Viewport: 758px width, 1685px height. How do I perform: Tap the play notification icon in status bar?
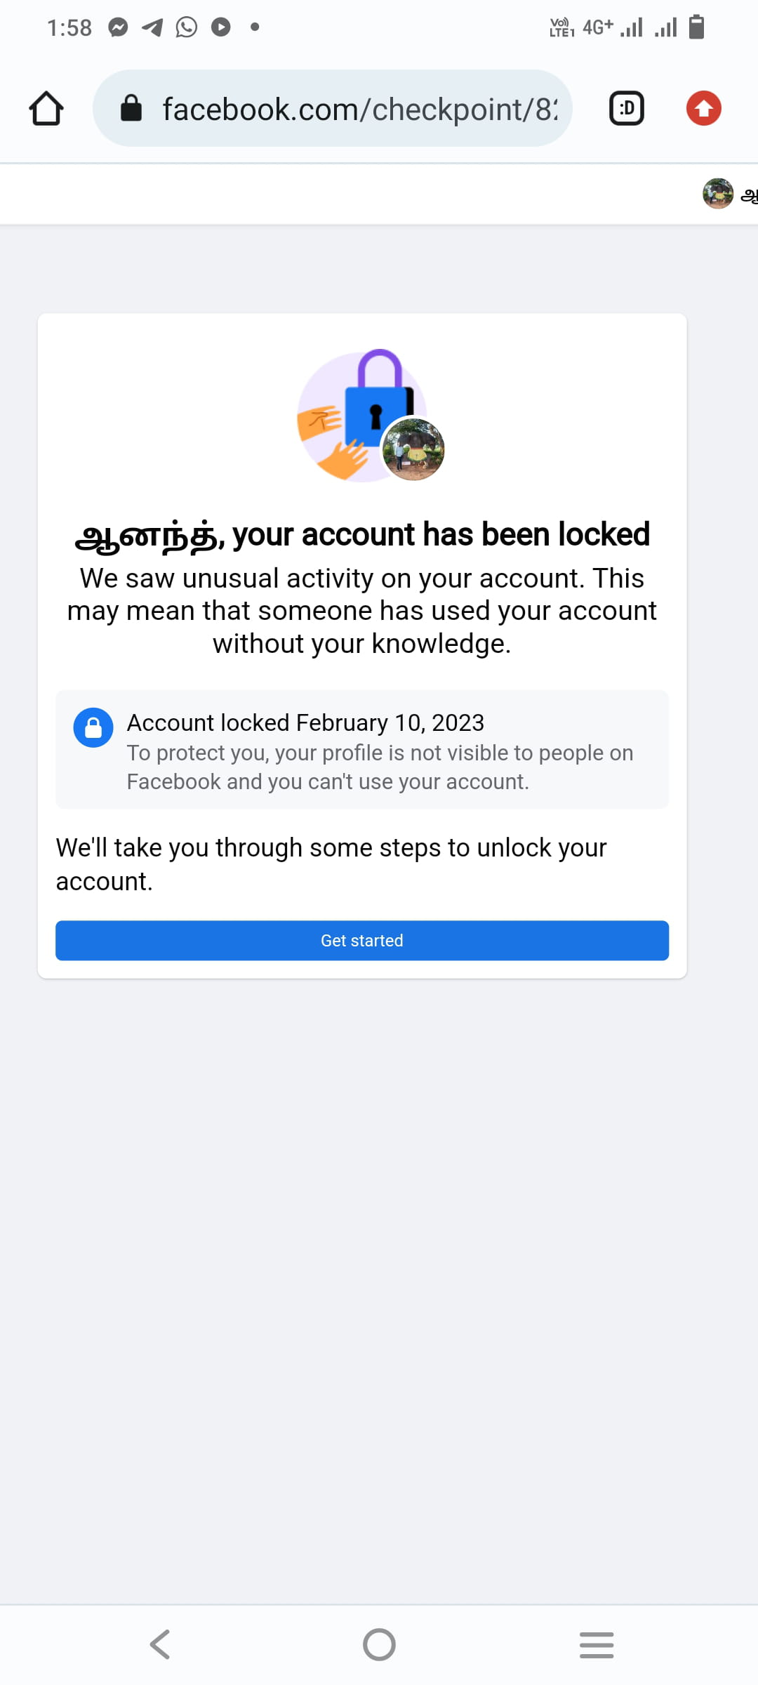[x=221, y=27]
